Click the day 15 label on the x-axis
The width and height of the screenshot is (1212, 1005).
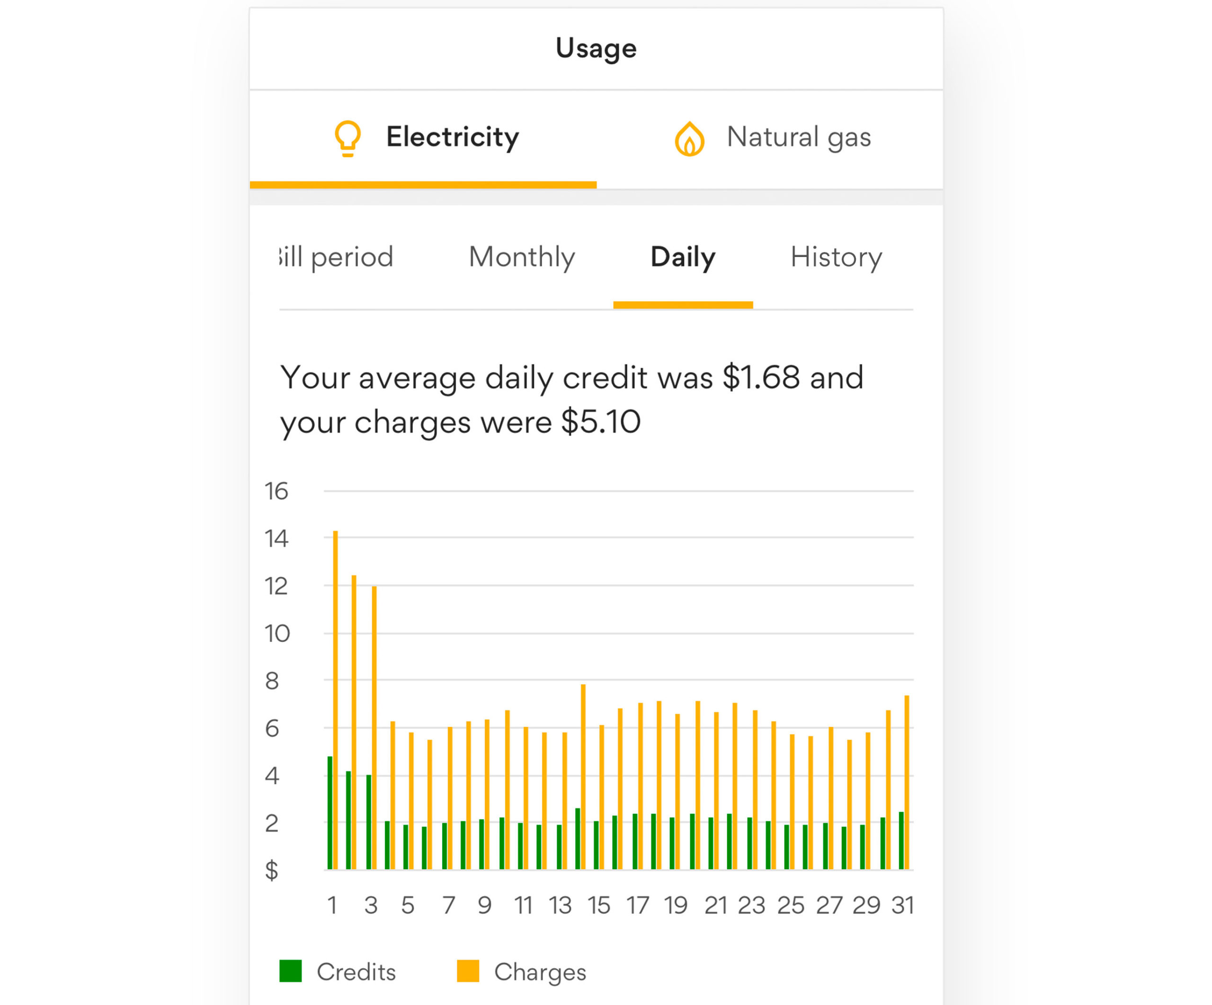pos(599,905)
